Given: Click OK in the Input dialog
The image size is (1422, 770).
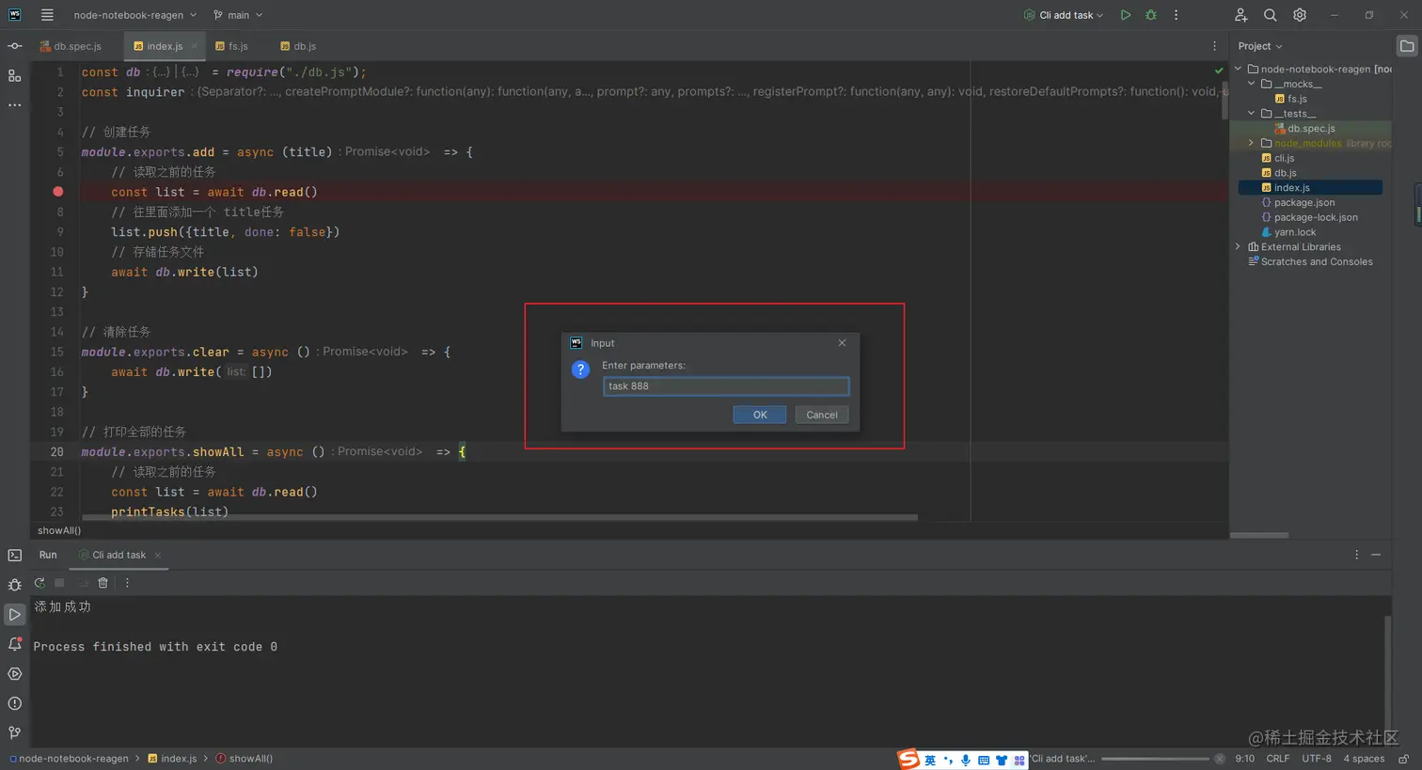Looking at the screenshot, I should pos(760,415).
